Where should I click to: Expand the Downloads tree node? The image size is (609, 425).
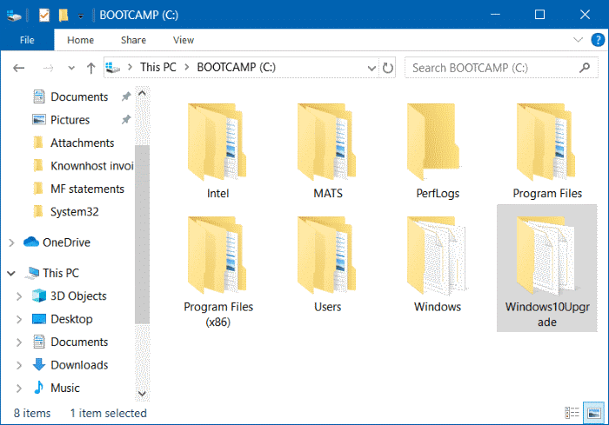tap(19, 365)
